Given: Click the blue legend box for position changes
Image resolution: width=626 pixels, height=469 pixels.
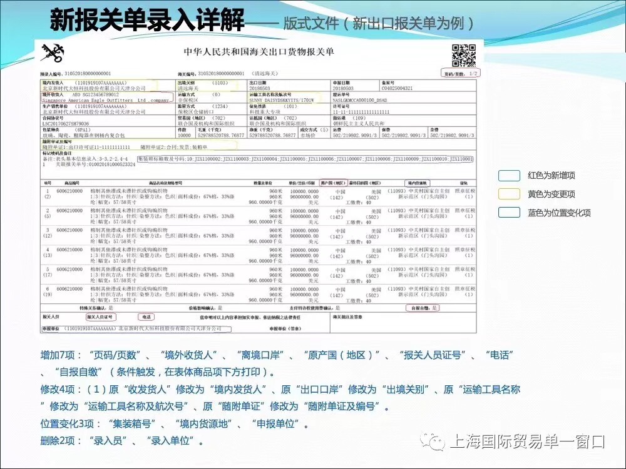Looking at the screenshot, I should 509,212.
